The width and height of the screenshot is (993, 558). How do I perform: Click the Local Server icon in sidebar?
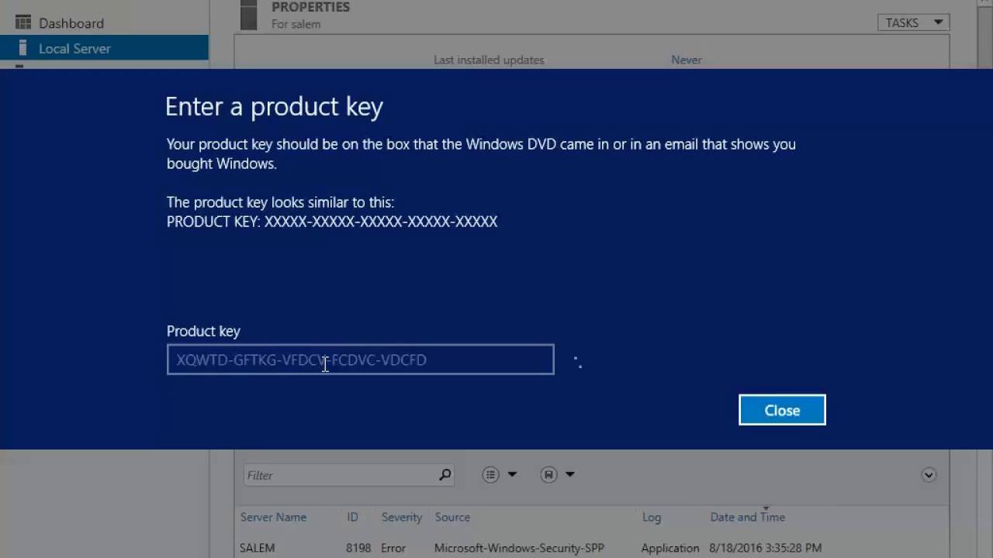click(22, 48)
